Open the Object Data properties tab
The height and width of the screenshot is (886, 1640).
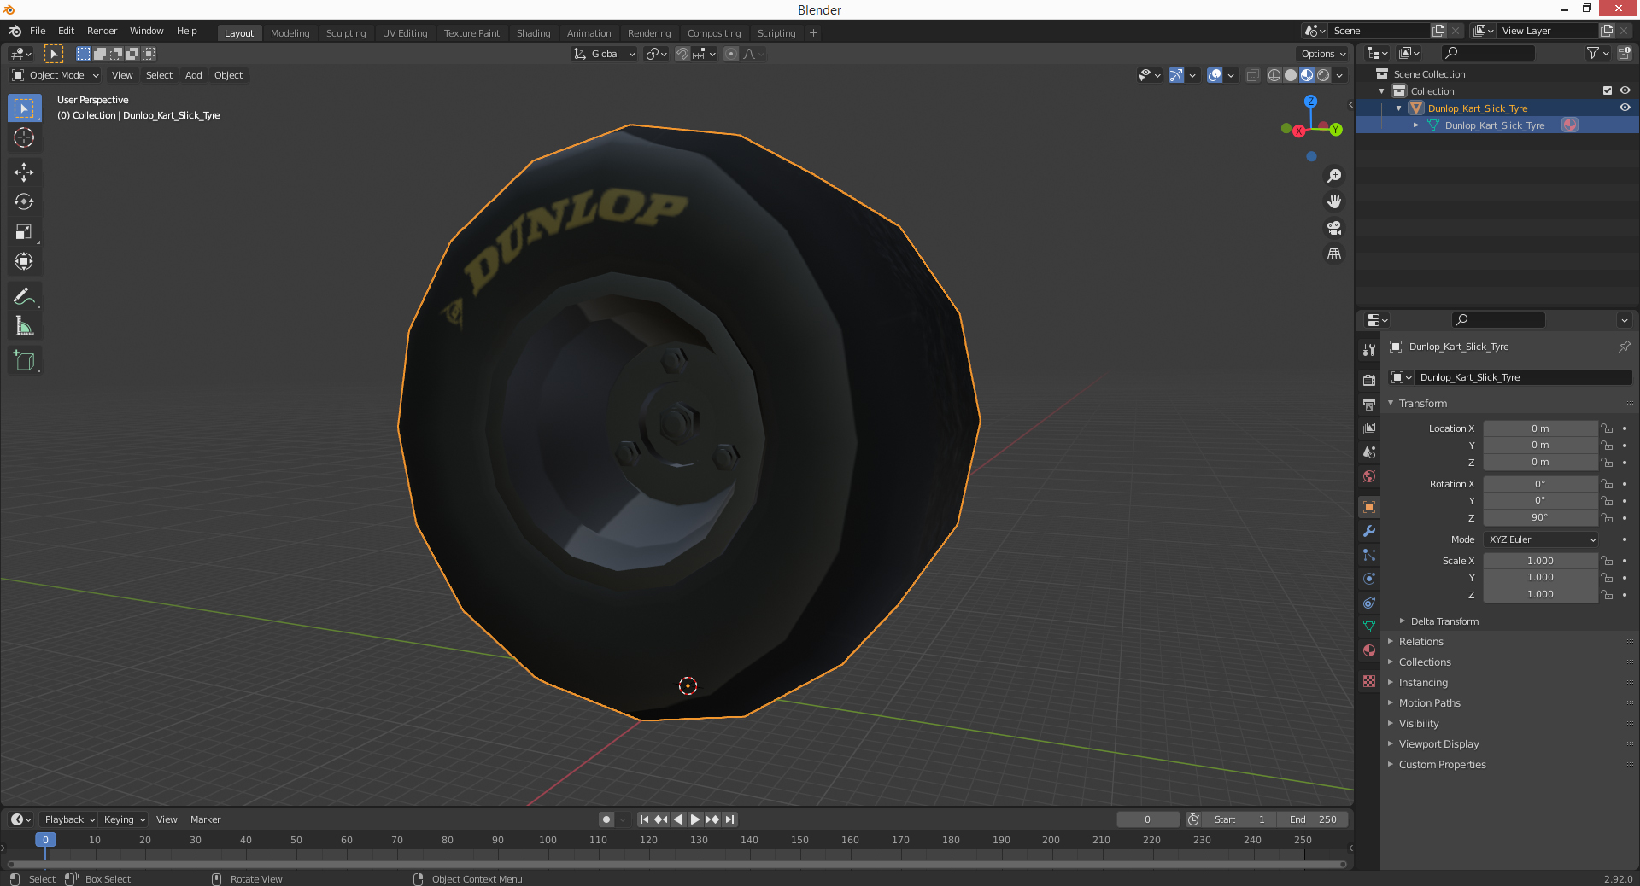[x=1369, y=627]
